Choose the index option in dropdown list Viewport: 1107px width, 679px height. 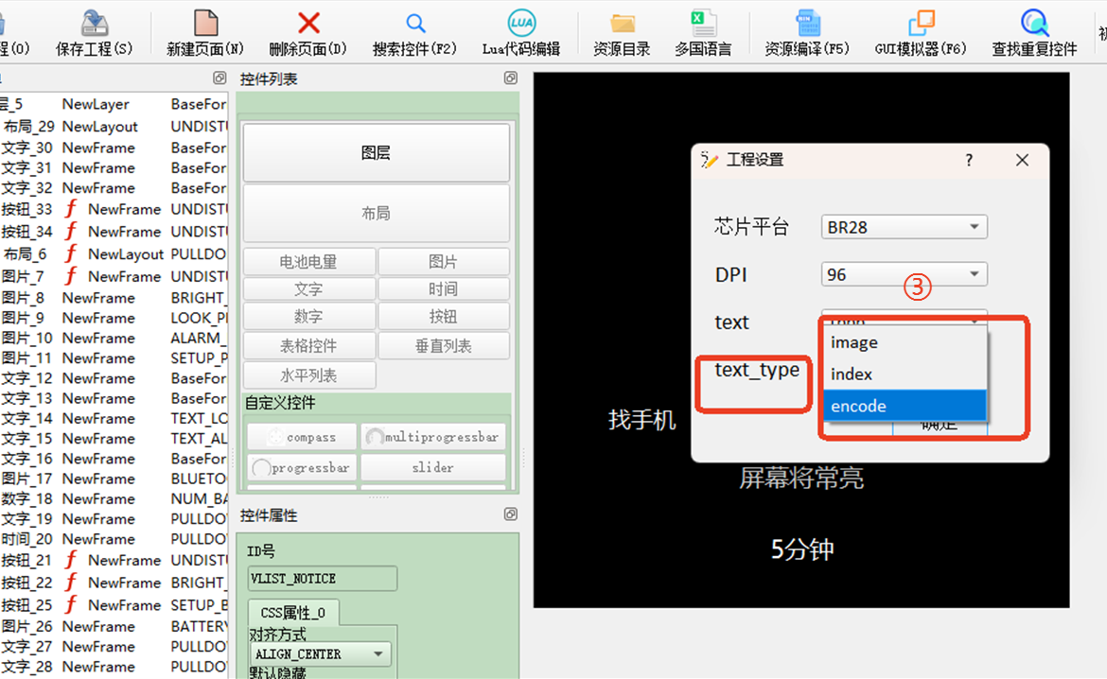pos(905,374)
